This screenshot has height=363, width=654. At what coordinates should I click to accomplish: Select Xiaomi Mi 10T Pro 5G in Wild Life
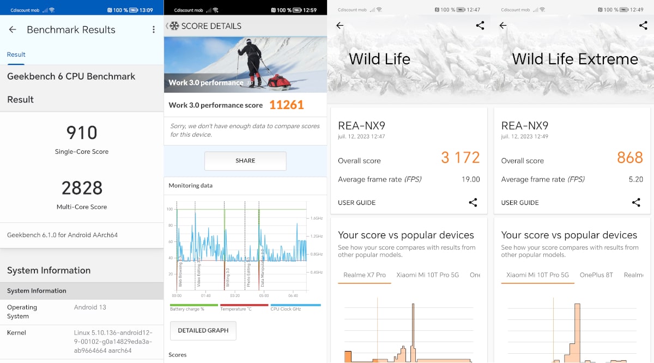(x=427, y=275)
